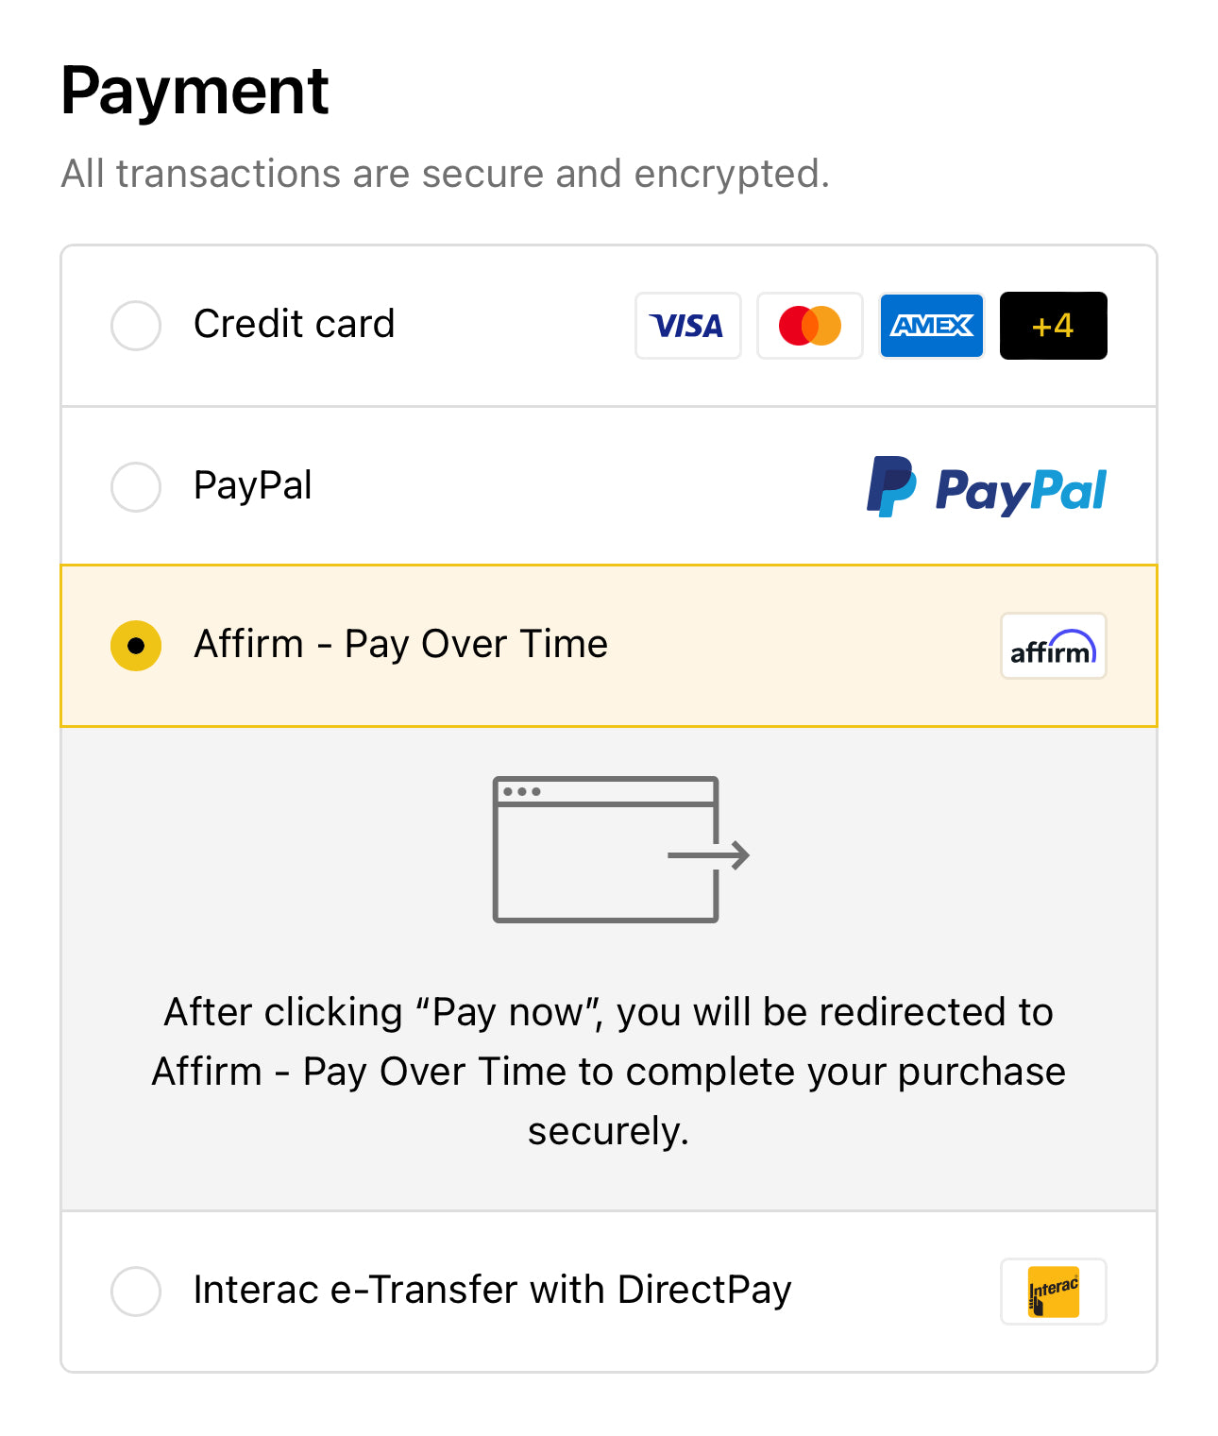Expand the +4 more cards badge

click(1053, 326)
